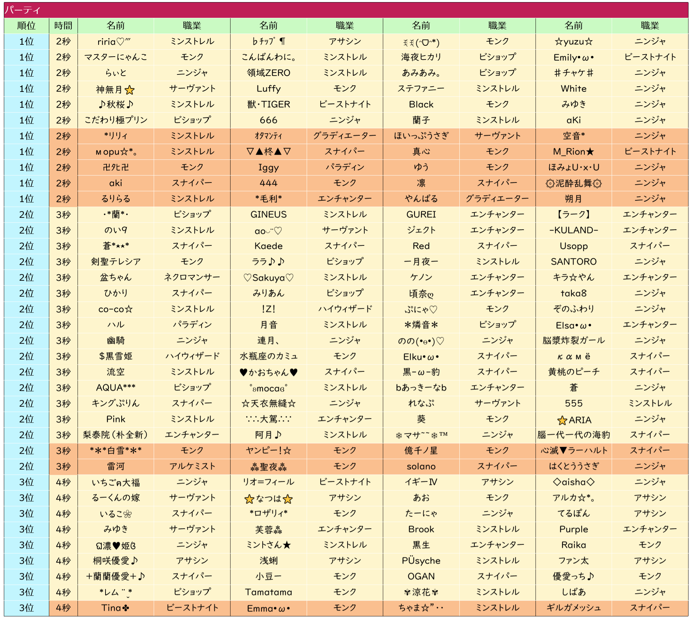This screenshot has width=691, height=619.
Task: Click the アルケミスト job cell
Action: tap(192, 466)
